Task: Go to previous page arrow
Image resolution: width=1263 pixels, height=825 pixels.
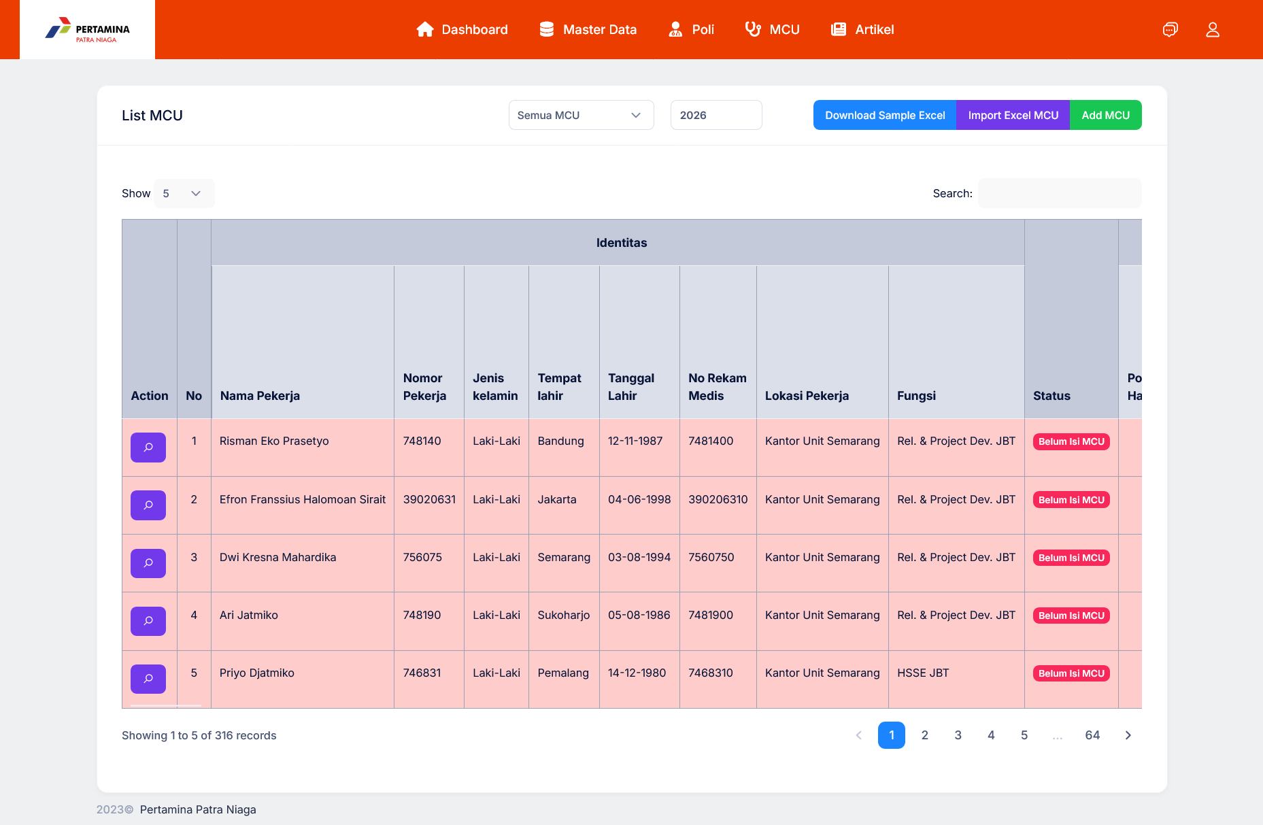Action: (x=859, y=735)
